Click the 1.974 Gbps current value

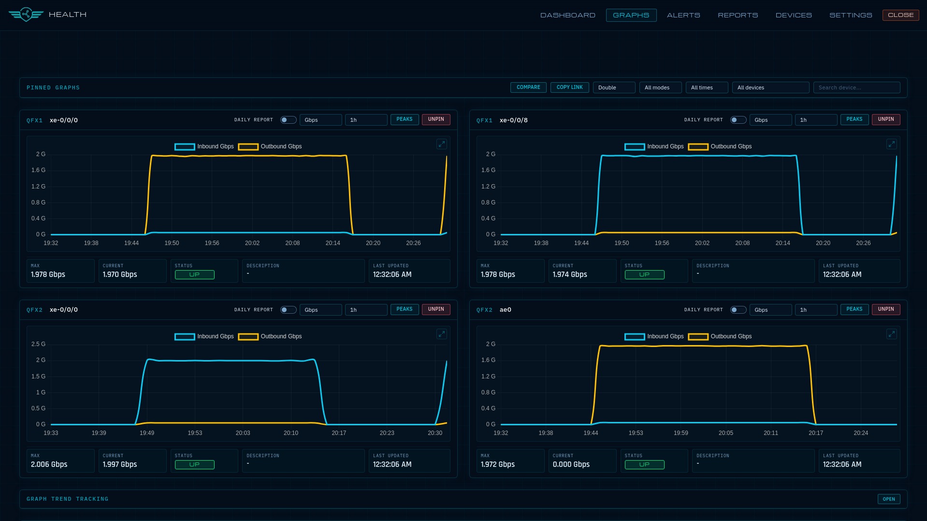point(570,275)
